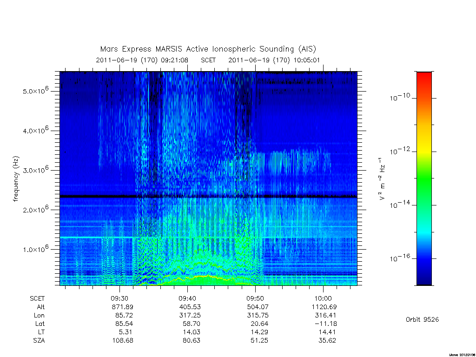Select the start time '2011-06-19 (170) 09:21:08'

142,60
